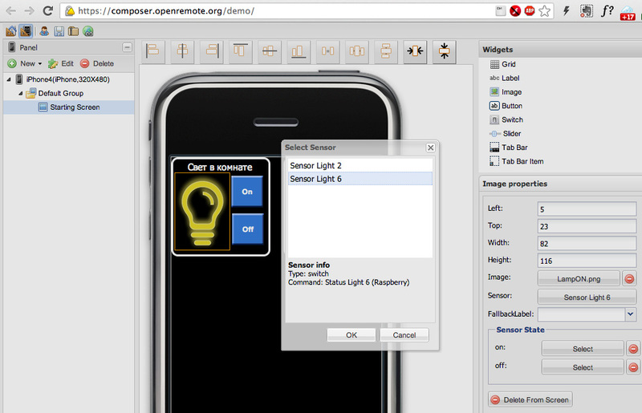Select Starting Screen in the tree
Viewport: 642px width, 413px height.
point(69,107)
